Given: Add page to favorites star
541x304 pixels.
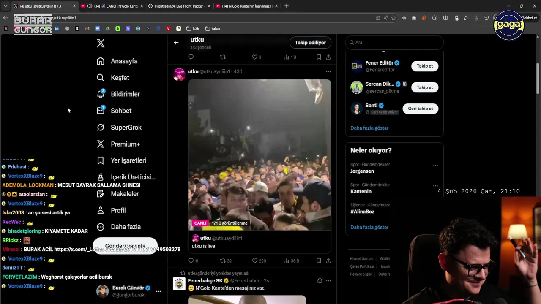Looking at the screenshot, I should (x=393, y=18).
